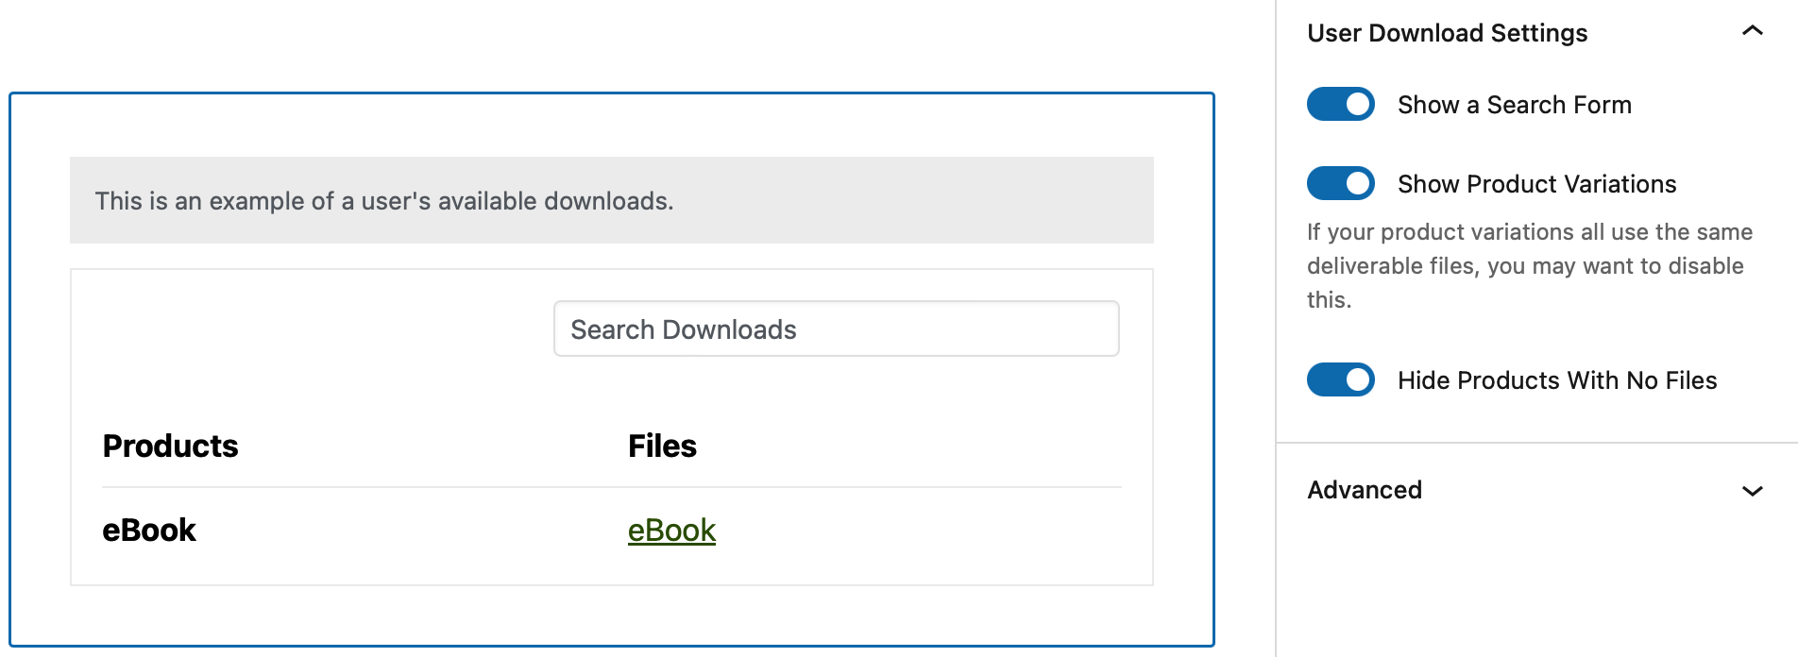Click the User Download Settings panel title

click(1448, 32)
